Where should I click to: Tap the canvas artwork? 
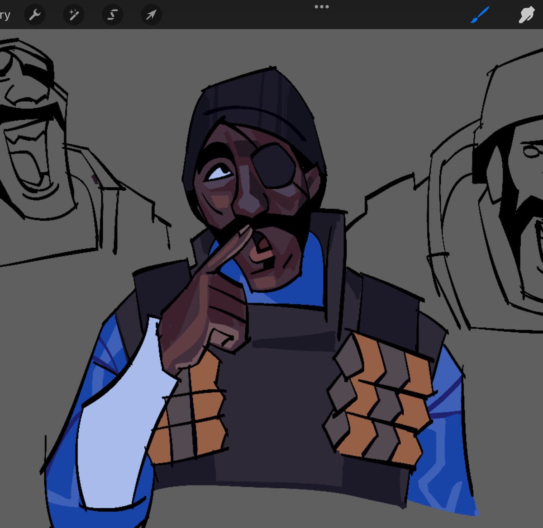pos(271,271)
